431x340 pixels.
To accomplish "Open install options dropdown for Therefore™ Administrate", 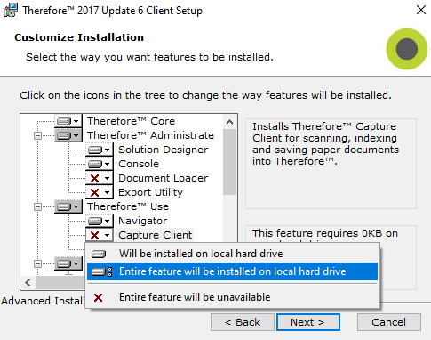I will point(68,135).
